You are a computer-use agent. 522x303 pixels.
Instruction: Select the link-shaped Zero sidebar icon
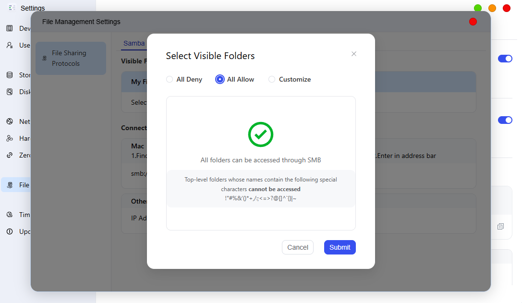(10, 155)
